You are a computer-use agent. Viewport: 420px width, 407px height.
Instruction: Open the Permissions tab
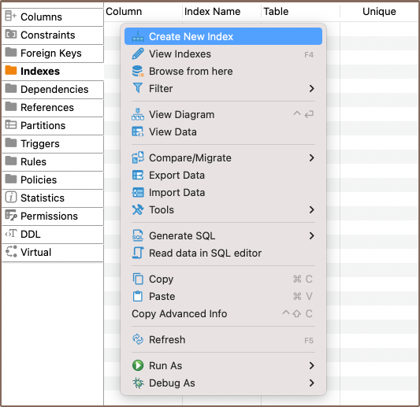tap(53, 216)
